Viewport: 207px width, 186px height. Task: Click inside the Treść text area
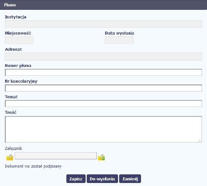(x=103, y=129)
